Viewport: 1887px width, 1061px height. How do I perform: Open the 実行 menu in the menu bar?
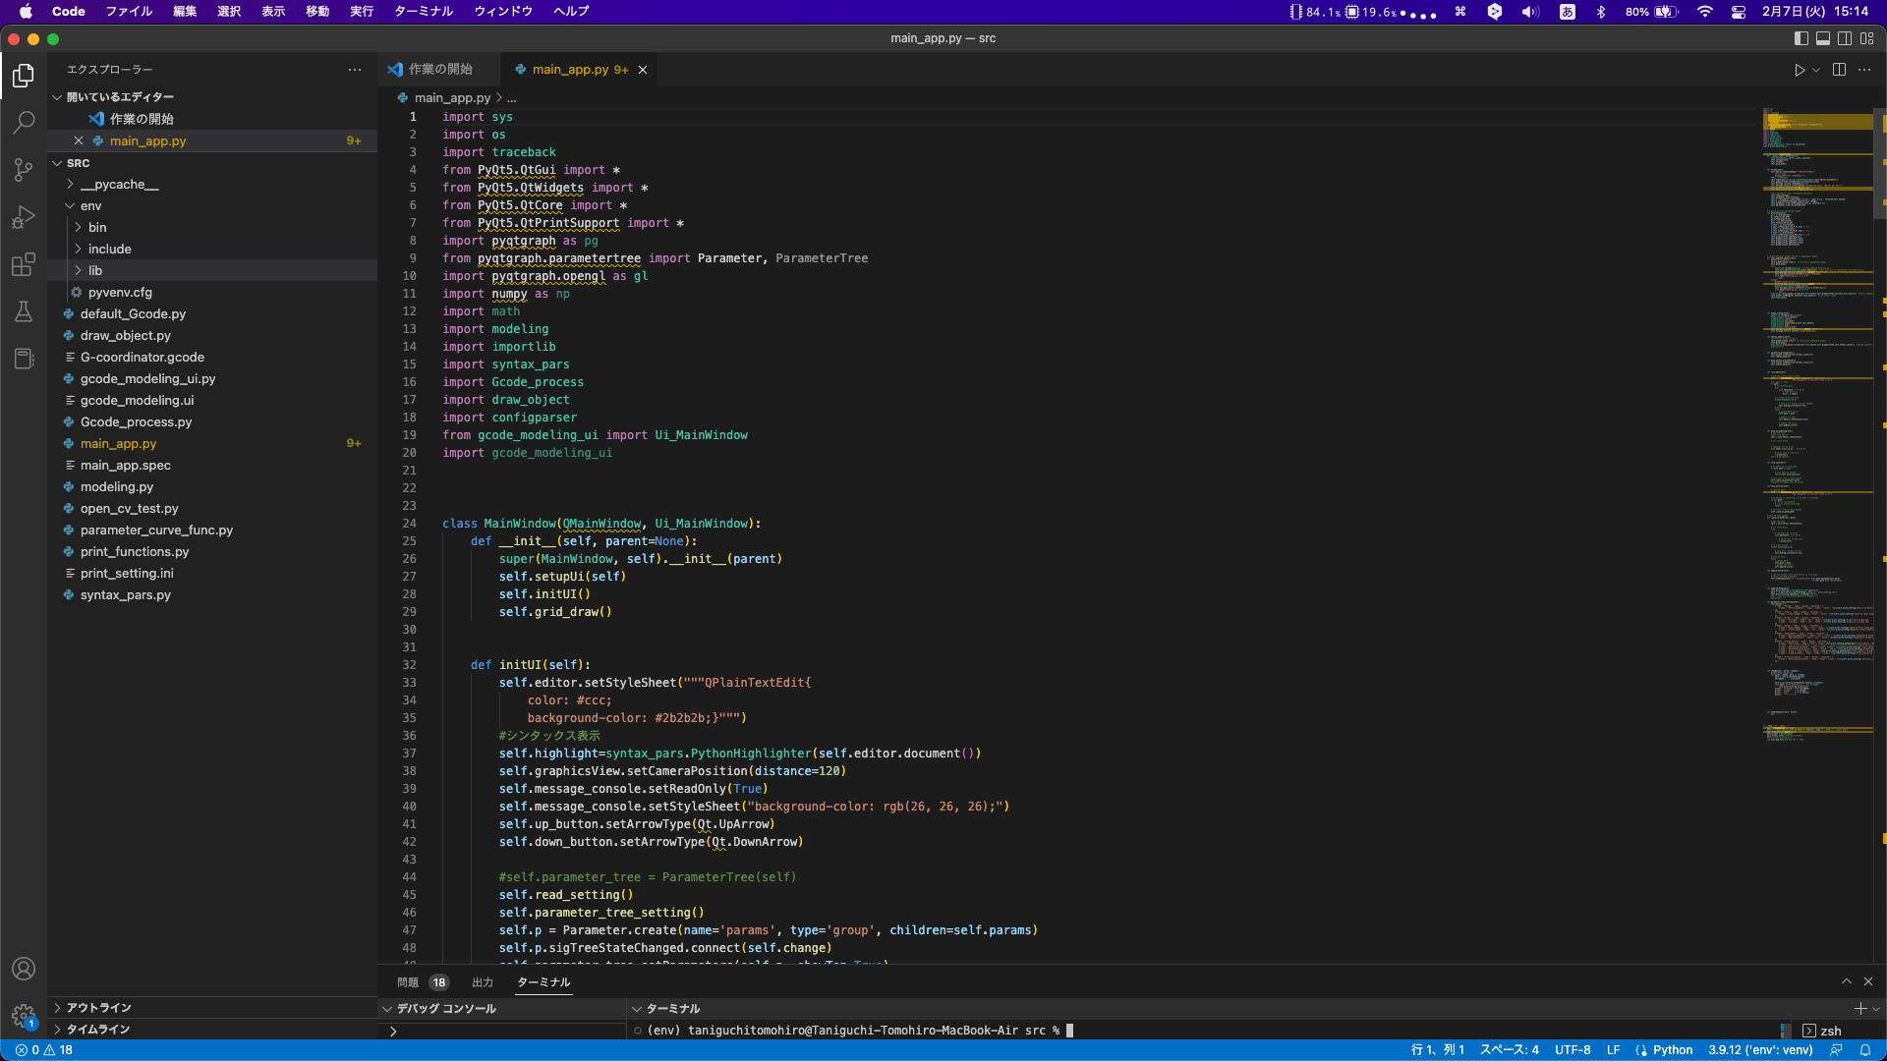(x=361, y=12)
